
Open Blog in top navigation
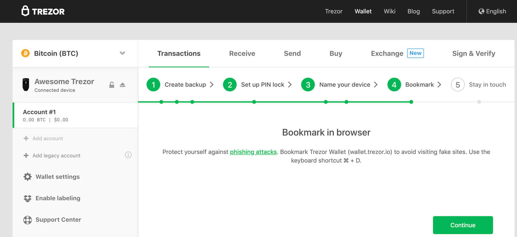414,11
